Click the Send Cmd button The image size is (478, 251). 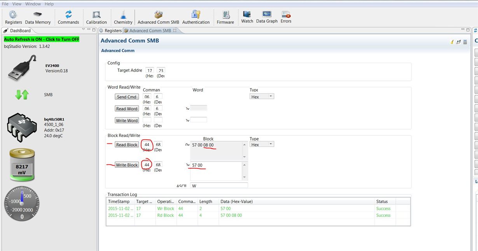pos(127,97)
